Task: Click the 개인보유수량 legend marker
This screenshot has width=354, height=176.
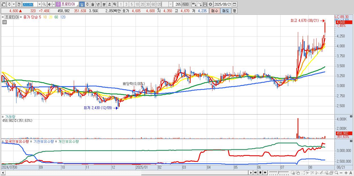Action: coord(56,141)
